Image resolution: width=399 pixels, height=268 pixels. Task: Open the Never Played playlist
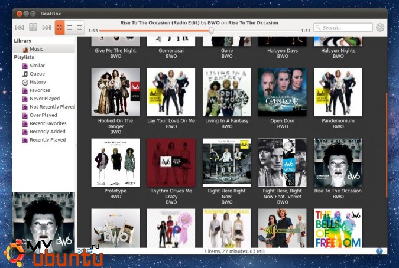click(x=44, y=99)
